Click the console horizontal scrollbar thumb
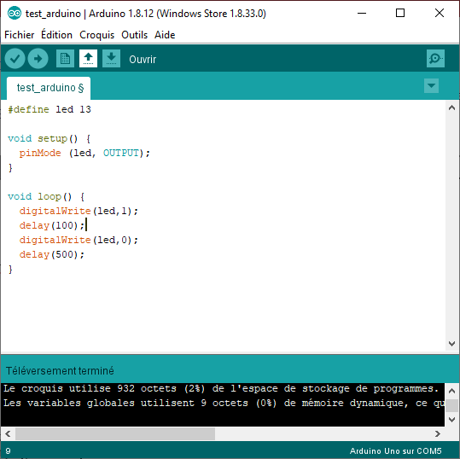 pos(115,433)
